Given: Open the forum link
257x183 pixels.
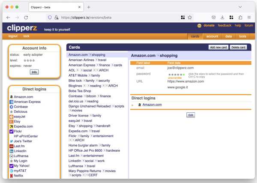Looking at the screenshot, I should [248, 25].
